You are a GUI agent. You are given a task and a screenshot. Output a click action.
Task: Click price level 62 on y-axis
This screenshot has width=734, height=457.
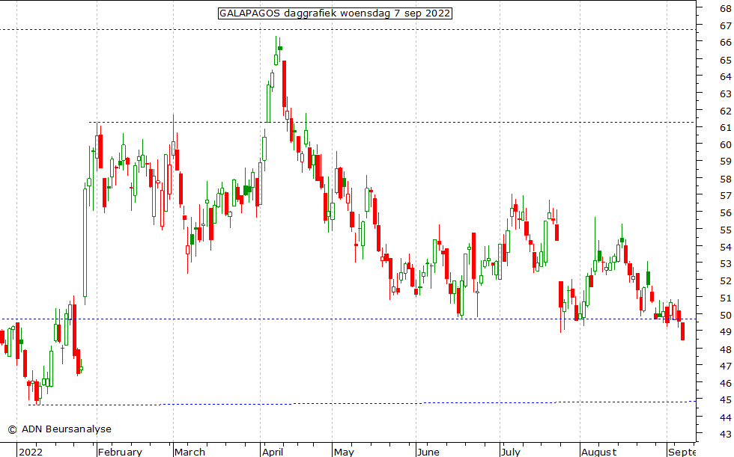pos(726,111)
